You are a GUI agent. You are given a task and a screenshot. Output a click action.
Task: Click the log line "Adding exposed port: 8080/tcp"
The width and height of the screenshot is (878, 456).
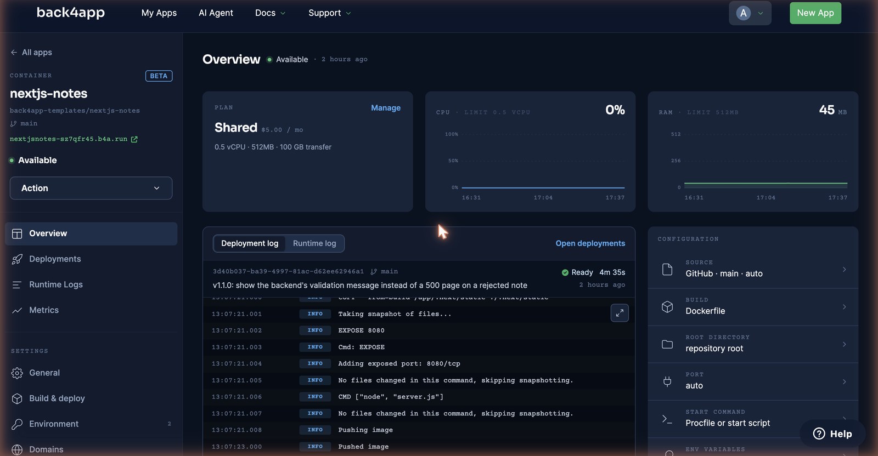point(399,364)
